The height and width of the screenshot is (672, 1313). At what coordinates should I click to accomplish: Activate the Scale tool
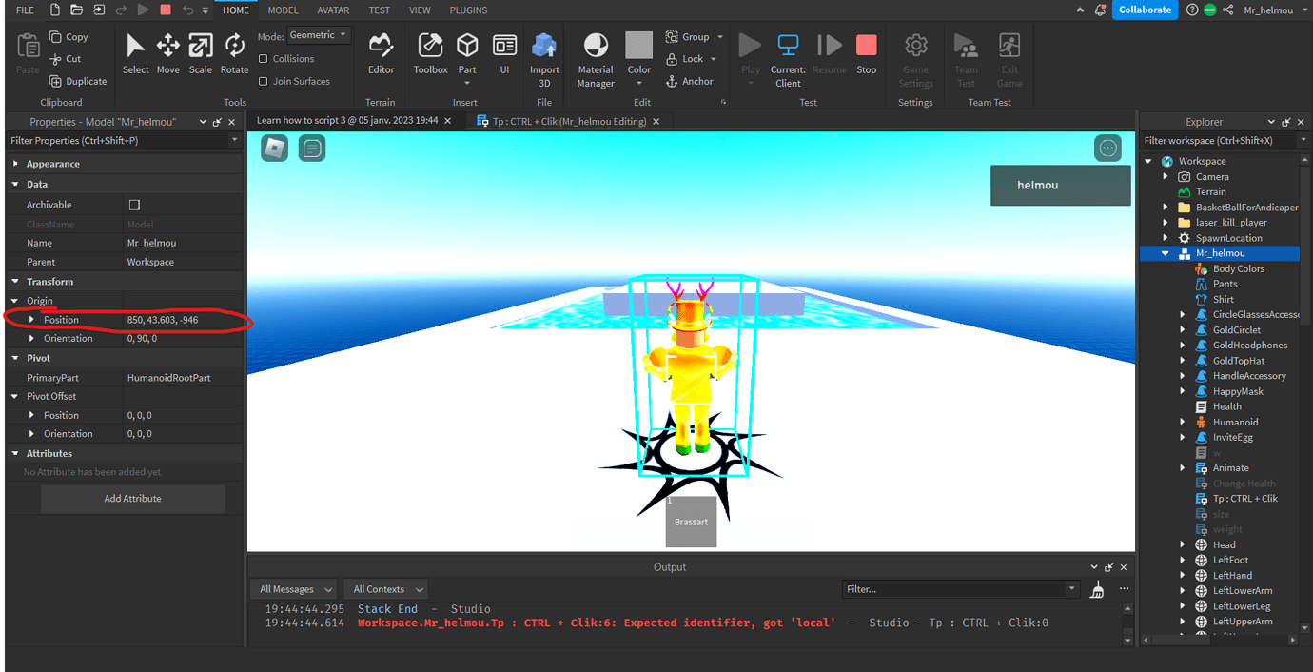[x=201, y=53]
